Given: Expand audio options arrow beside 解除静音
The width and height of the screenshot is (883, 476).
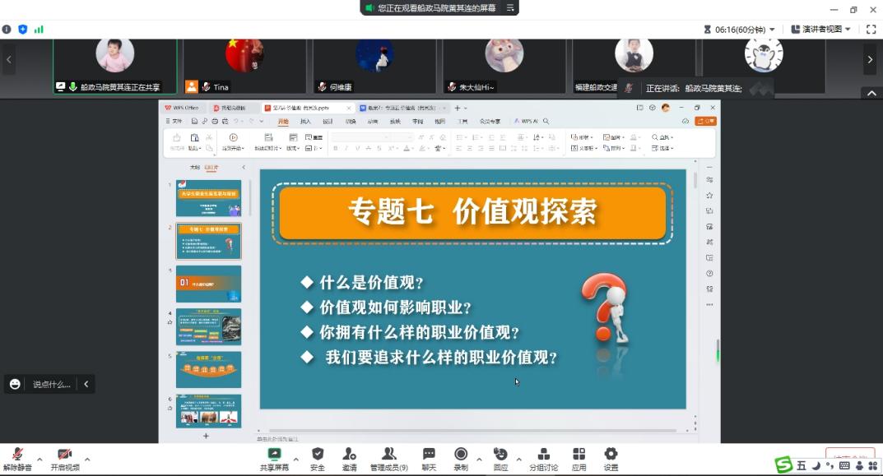Looking at the screenshot, I should click(39, 459).
